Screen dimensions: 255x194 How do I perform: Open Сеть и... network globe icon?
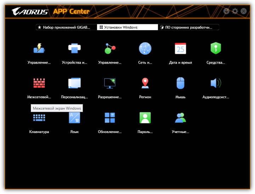[145, 48]
